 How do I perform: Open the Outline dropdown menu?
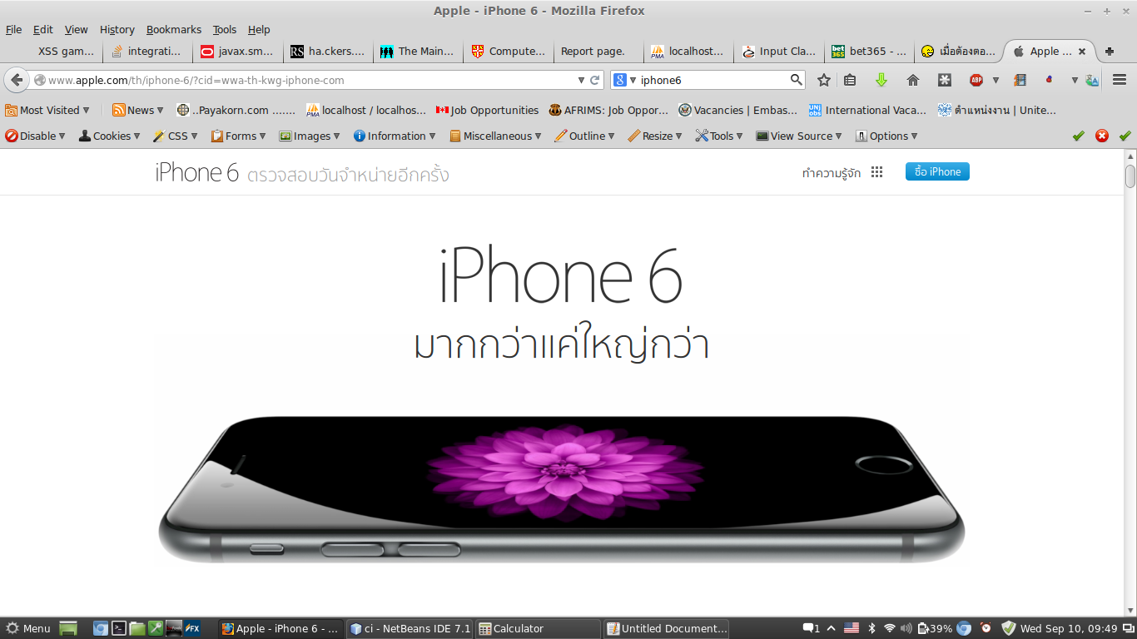pyautogui.click(x=585, y=136)
